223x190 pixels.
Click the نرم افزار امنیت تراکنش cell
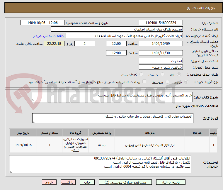(150, 145)
